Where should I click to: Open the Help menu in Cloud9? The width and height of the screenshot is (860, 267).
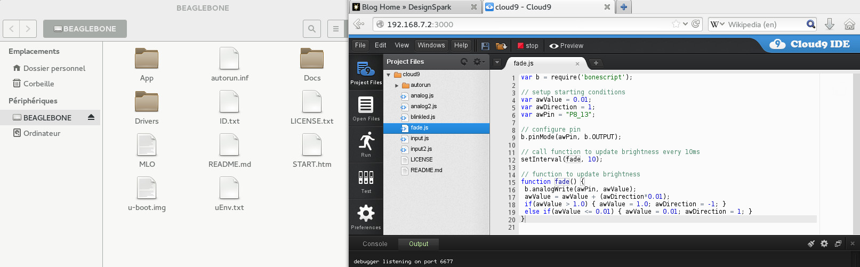[461, 45]
